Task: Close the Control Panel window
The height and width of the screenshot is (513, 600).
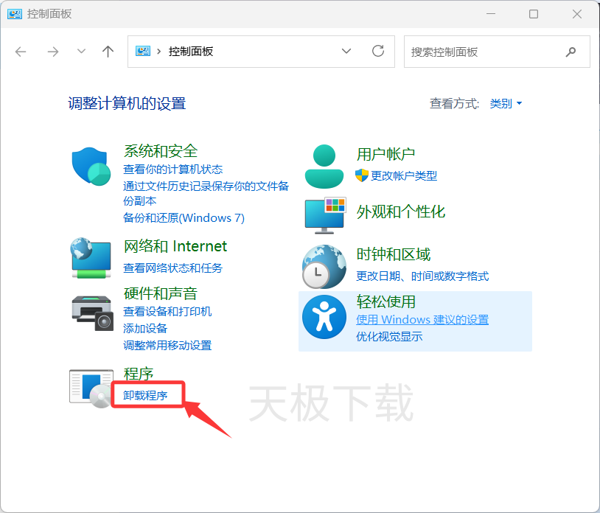Action: (x=577, y=14)
